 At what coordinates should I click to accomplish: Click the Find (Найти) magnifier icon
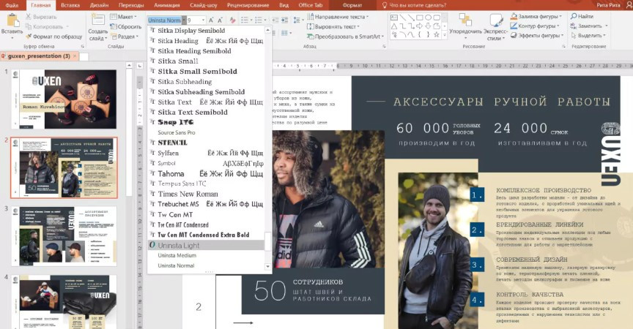point(573,16)
